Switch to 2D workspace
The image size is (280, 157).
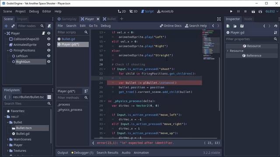[x=122, y=11]
